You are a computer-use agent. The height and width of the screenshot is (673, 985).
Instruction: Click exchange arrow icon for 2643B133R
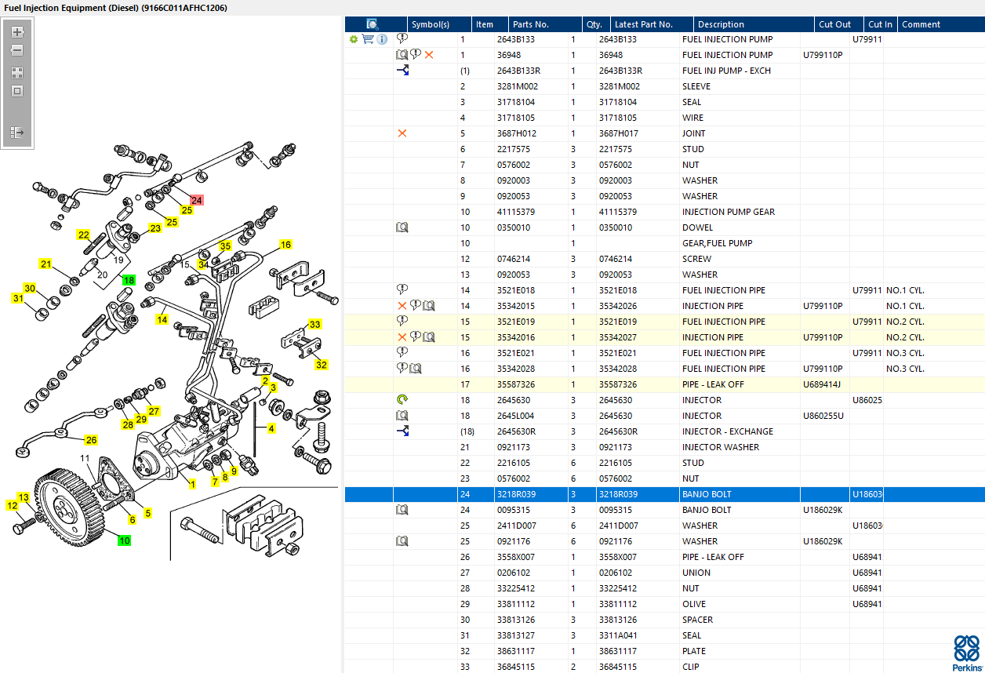pyautogui.click(x=402, y=71)
